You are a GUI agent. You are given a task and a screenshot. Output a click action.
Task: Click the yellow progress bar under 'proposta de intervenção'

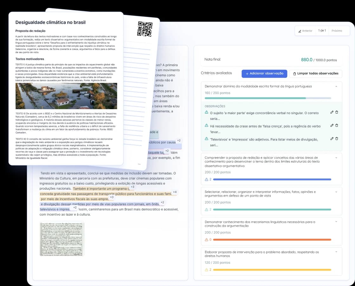click(x=272, y=270)
